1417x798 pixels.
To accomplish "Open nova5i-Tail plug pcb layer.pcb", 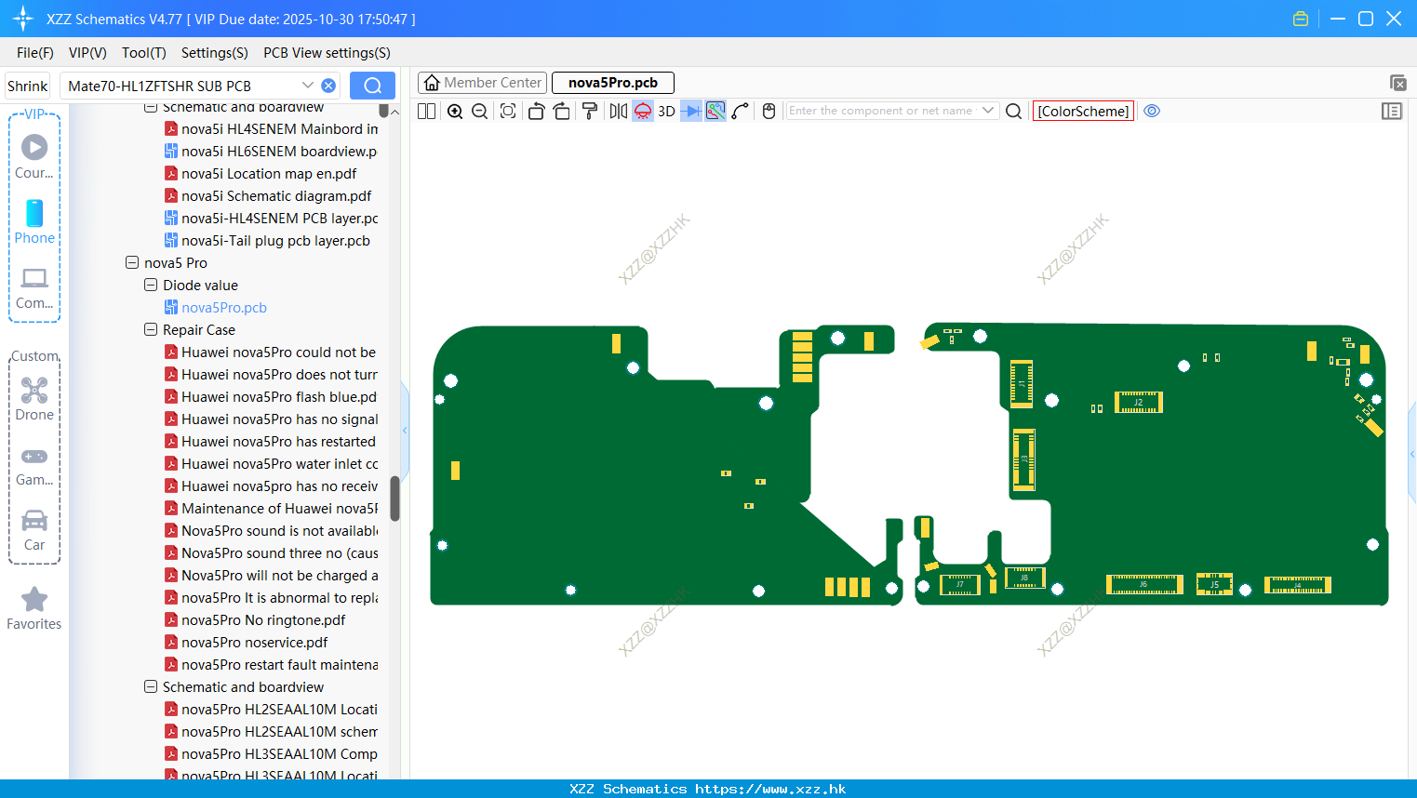I will pos(275,241).
